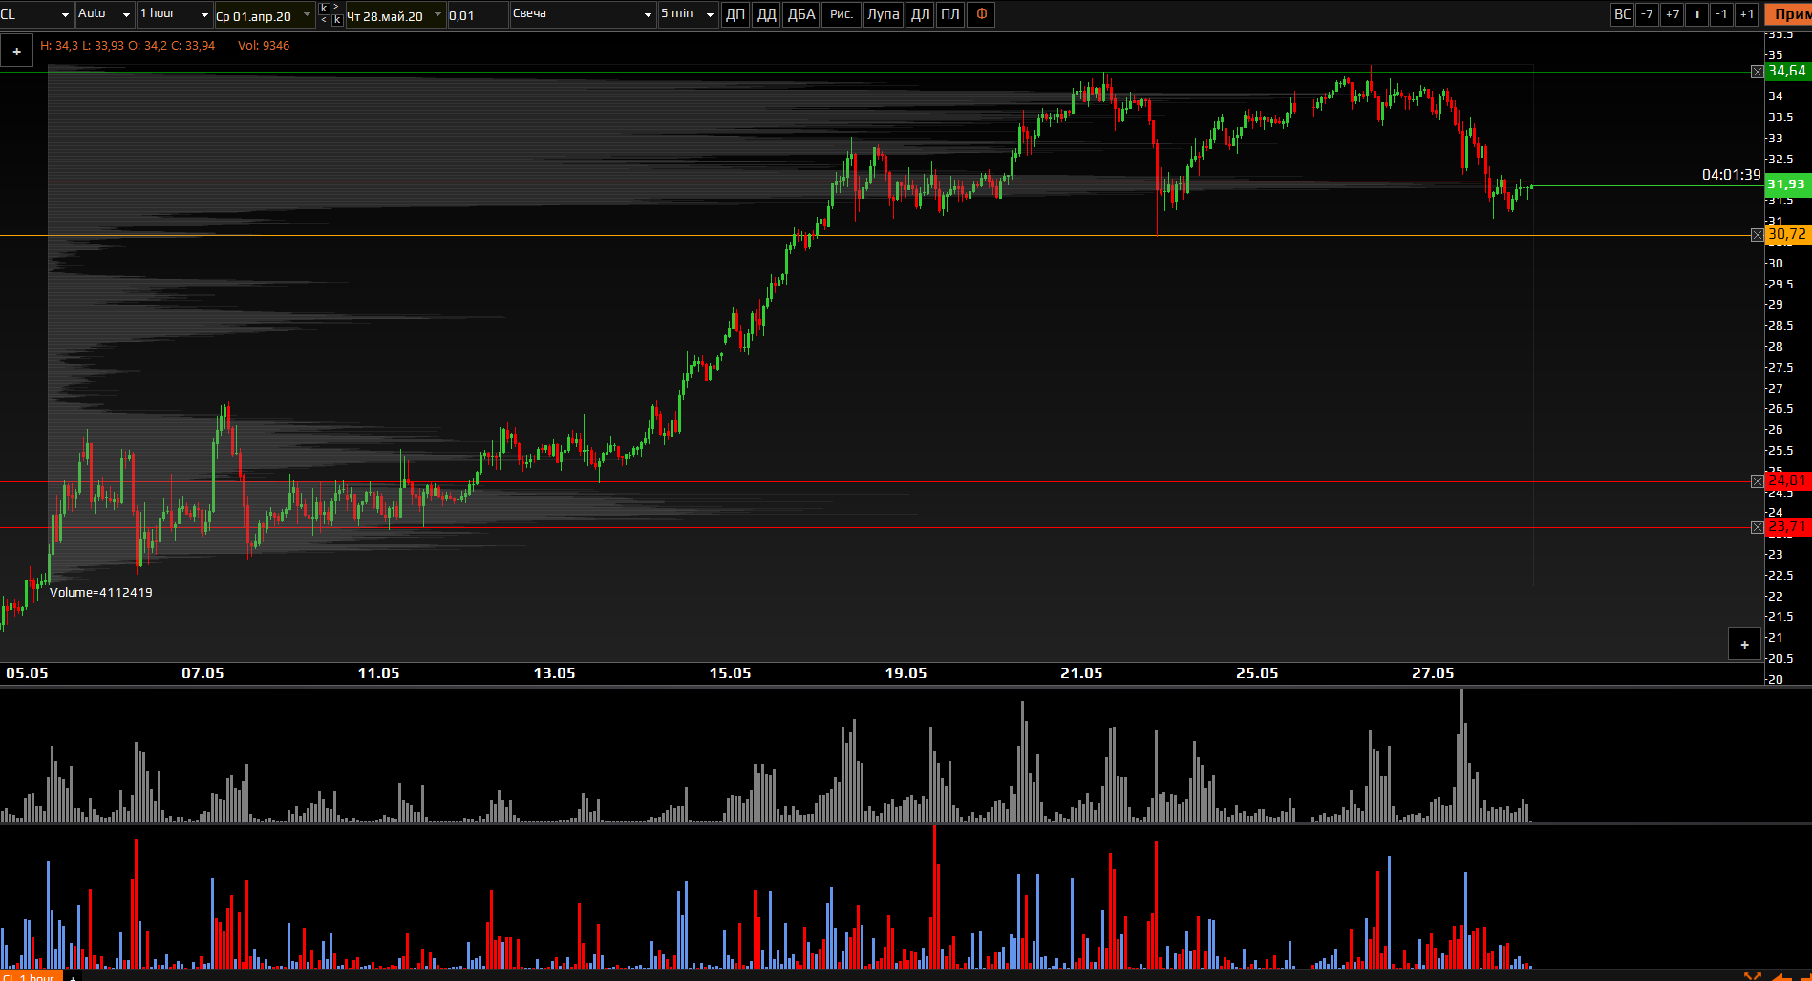The image size is (1812, 981).
Task: Click the BC button in top-right toolbar
Action: point(1622,14)
